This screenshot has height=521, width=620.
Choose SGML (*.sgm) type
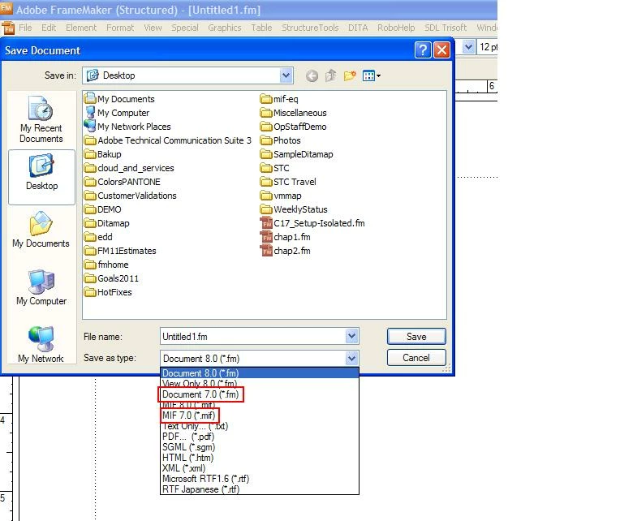pos(260,447)
